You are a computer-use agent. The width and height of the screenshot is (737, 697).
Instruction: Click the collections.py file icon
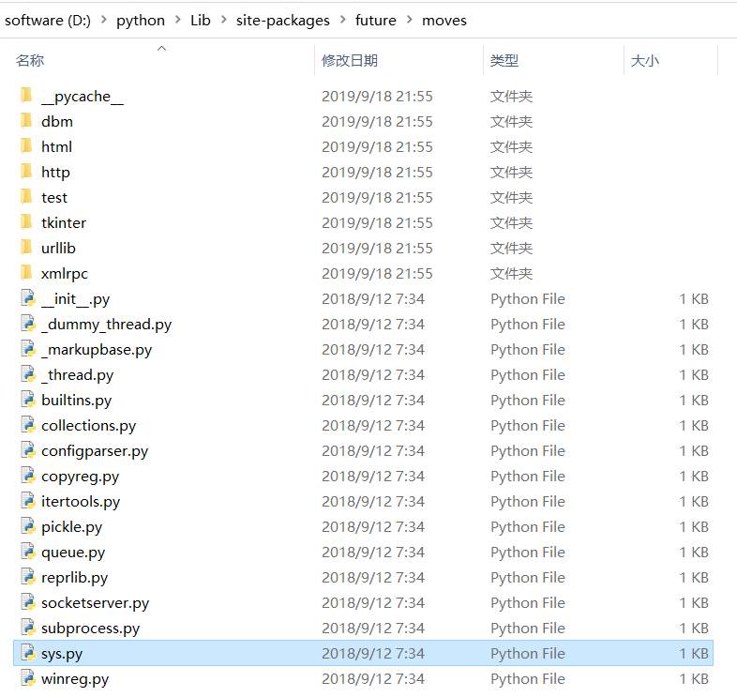pyautogui.click(x=28, y=426)
